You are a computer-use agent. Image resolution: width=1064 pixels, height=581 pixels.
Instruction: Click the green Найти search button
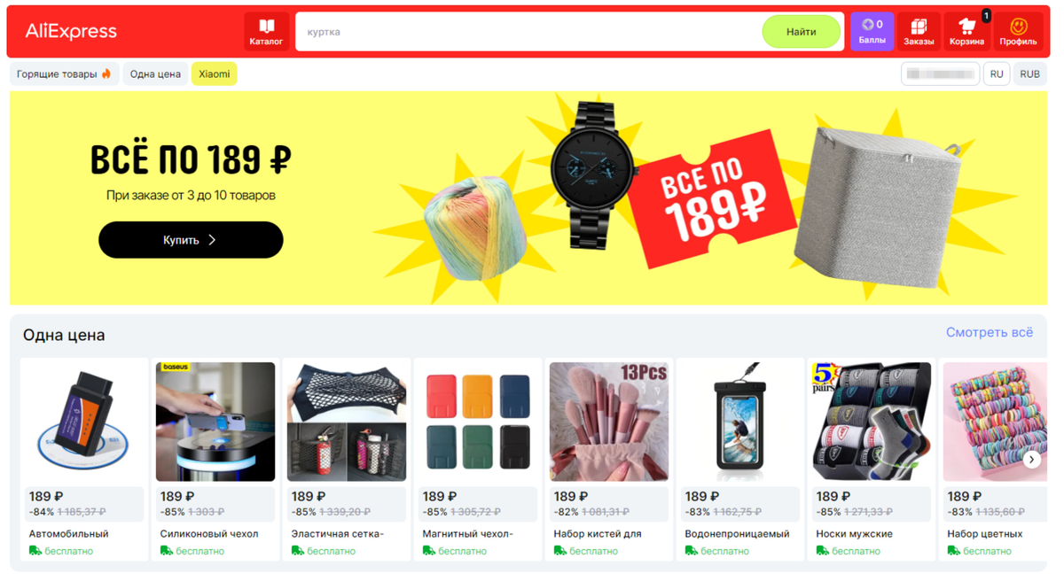tap(801, 32)
